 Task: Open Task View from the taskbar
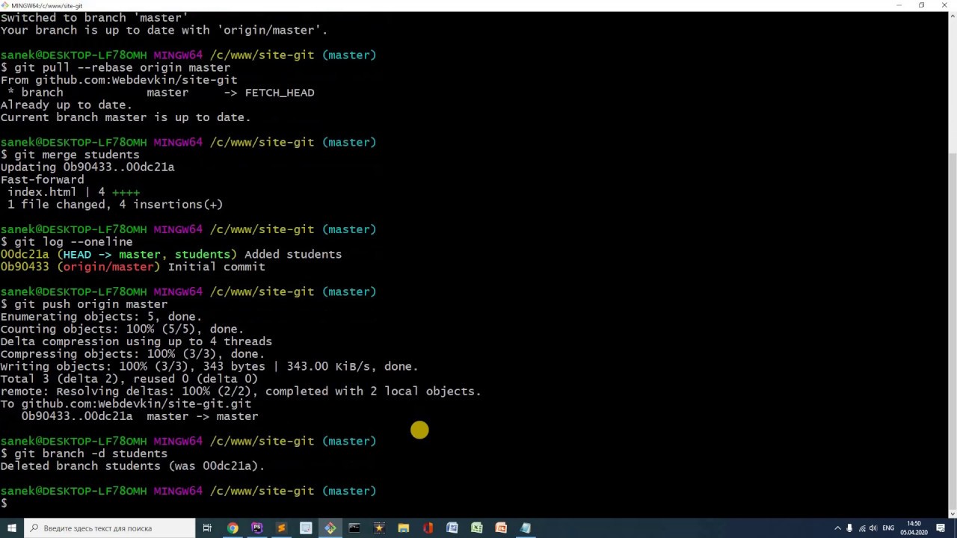pyautogui.click(x=208, y=528)
